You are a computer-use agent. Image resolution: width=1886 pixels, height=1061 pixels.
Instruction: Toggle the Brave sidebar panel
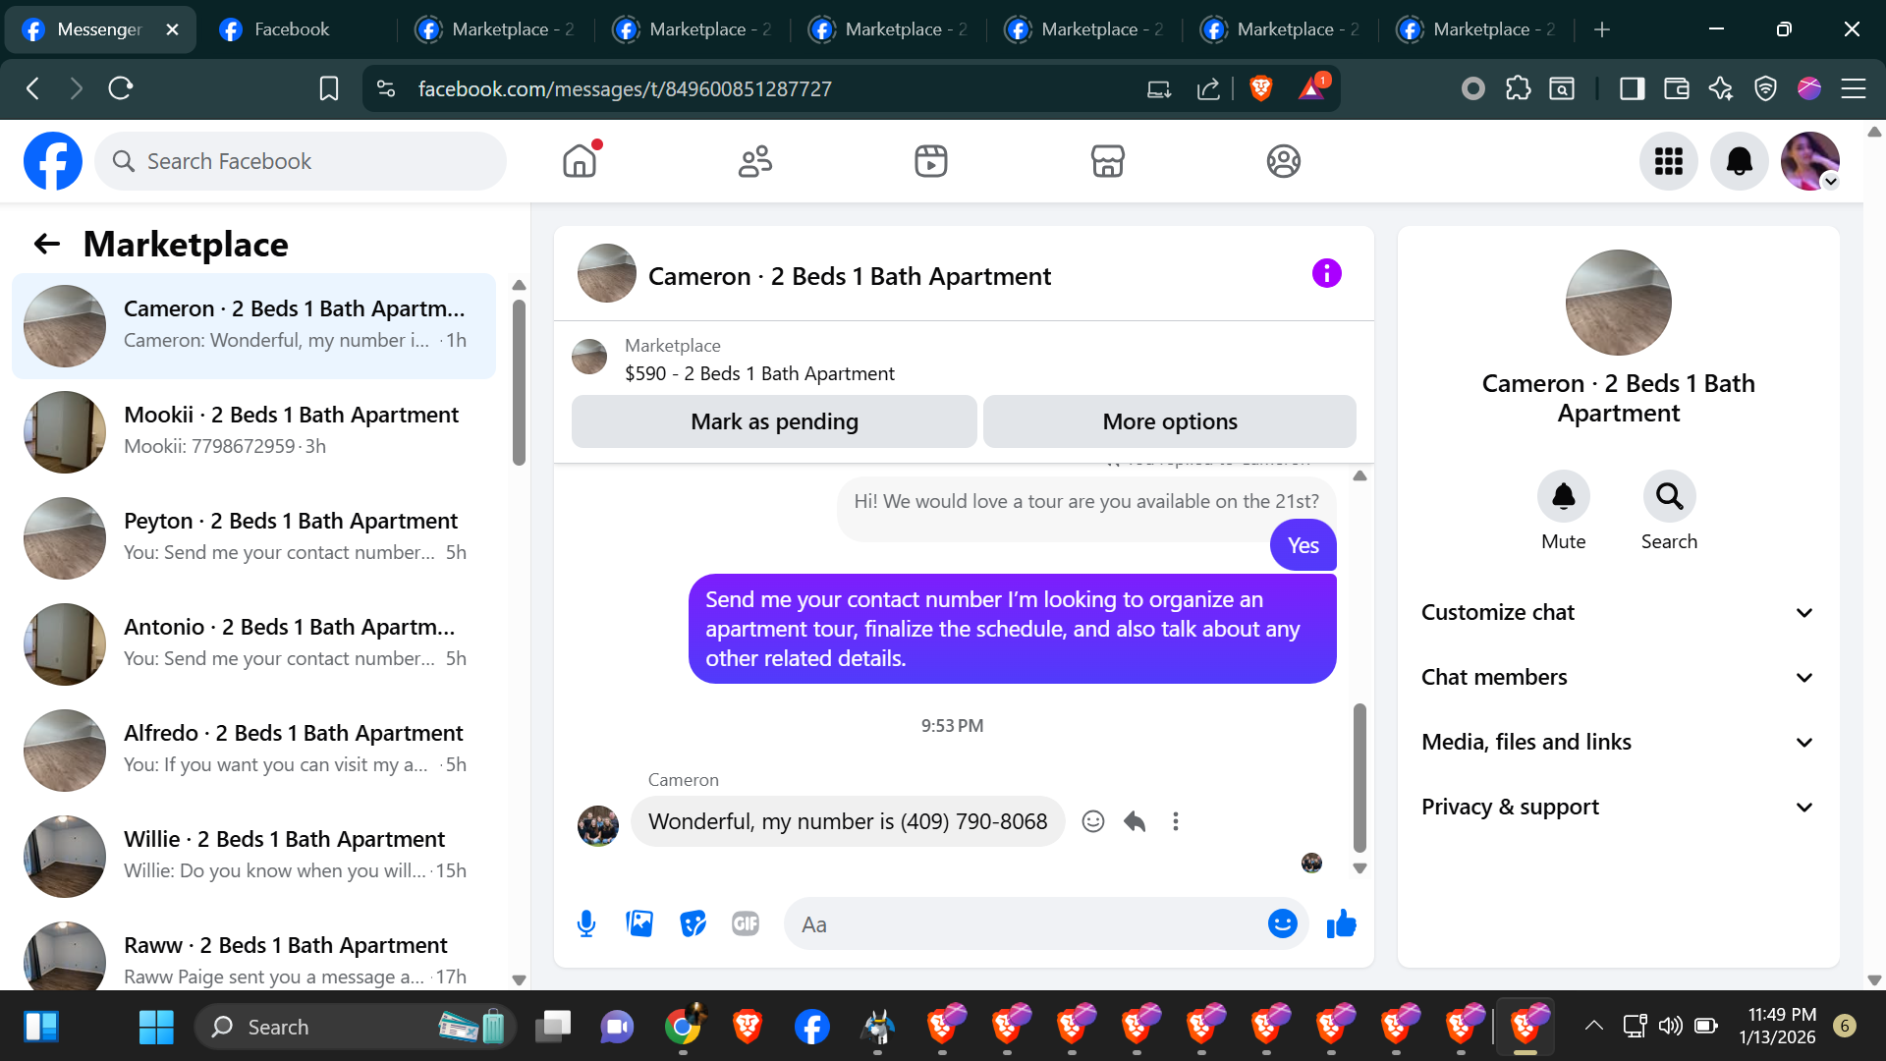pyautogui.click(x=1632, y=89)
